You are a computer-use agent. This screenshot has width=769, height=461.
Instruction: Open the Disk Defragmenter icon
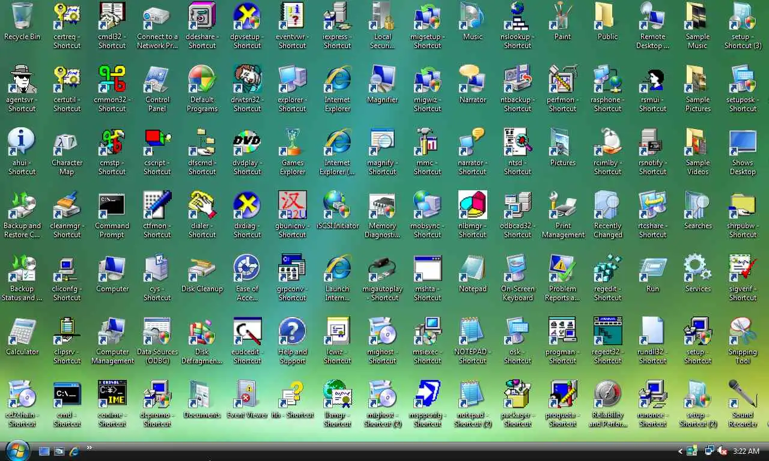pyautogui.click(x=202, y=331)
